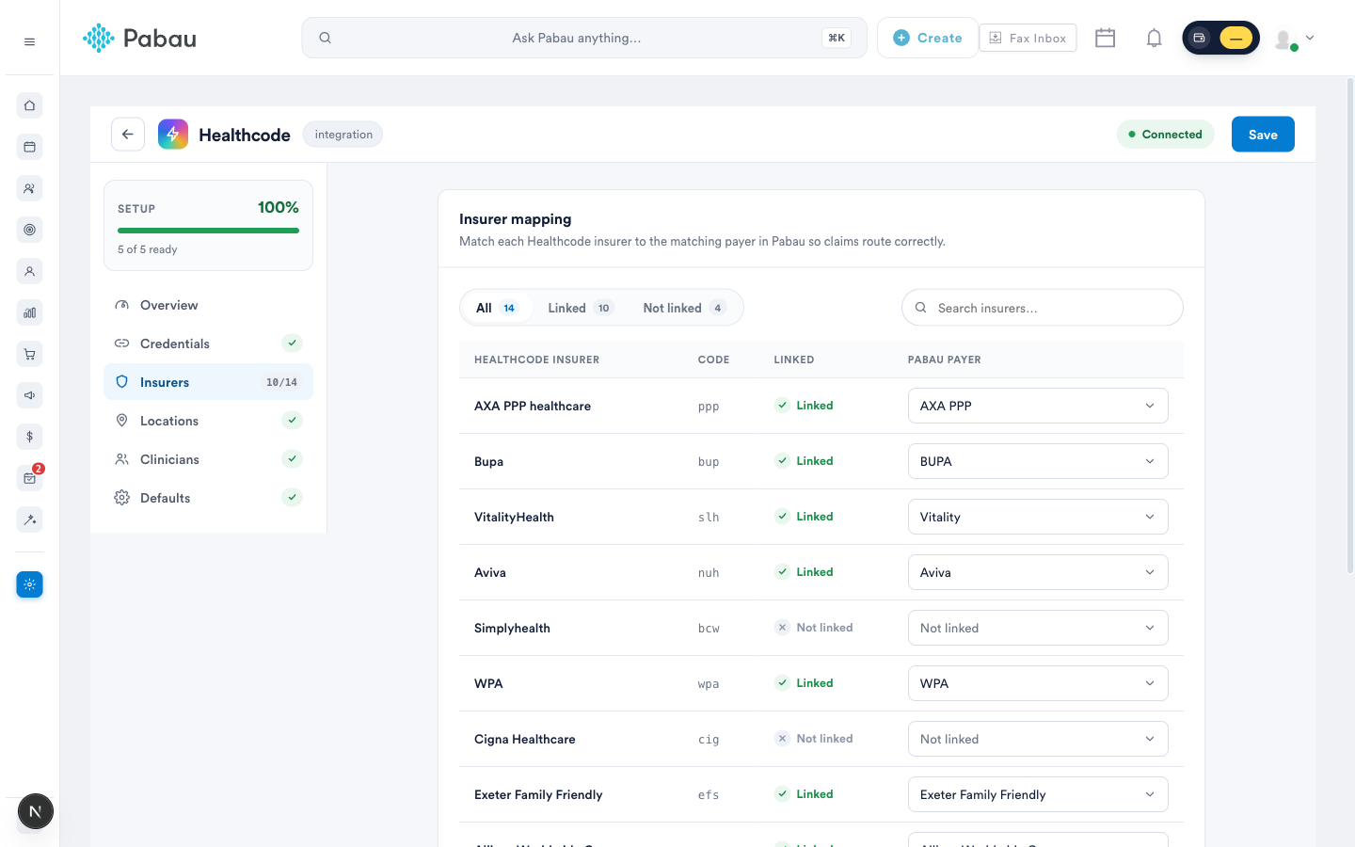Open the user profile avatar menu
This screenshot has width=1355, height=847.
click(x=1294, y=39)
